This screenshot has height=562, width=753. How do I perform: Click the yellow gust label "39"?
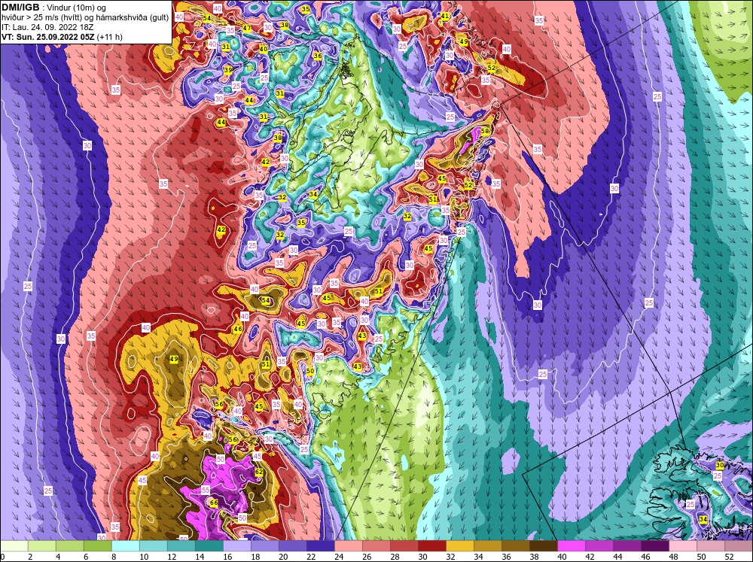coord(228,69)
